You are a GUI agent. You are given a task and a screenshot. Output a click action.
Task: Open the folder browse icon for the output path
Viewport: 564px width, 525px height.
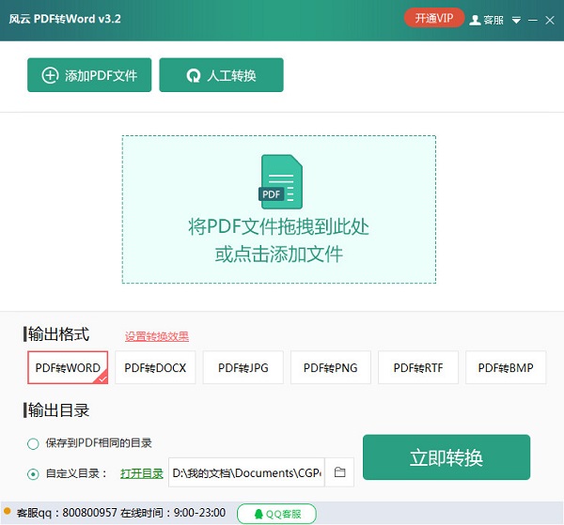click(339, 472)
